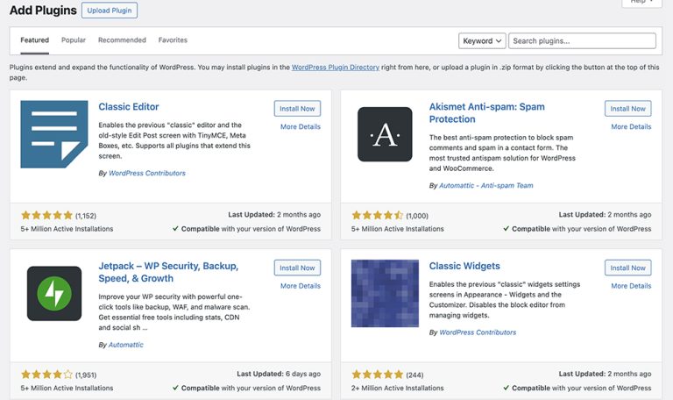The image size is (673, 400).
Task: Click the Akismet Anti-spam plugin icon
Action: [x=385, y=134]
